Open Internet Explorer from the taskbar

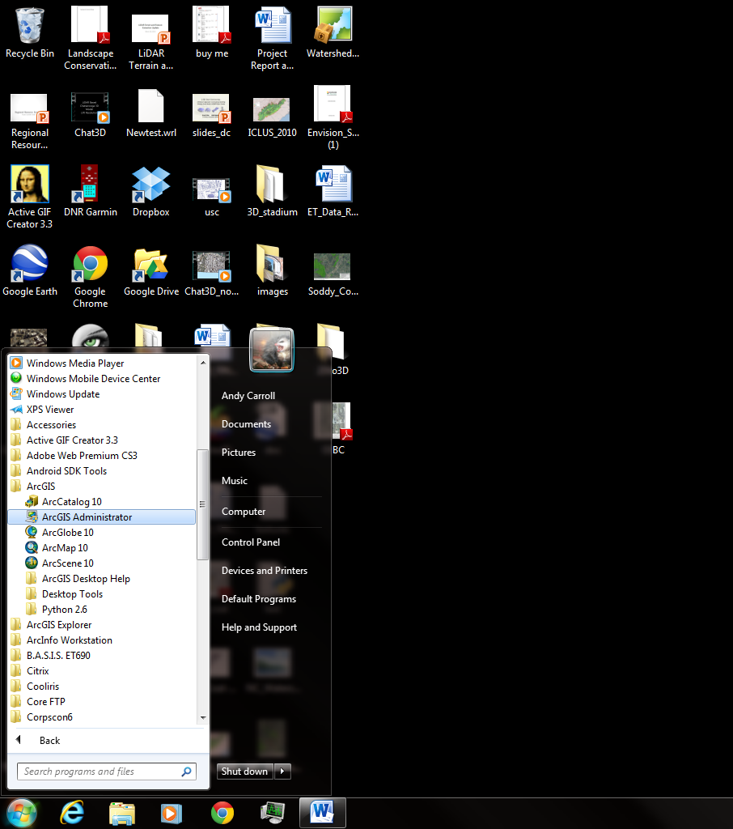tap(72, 813)
